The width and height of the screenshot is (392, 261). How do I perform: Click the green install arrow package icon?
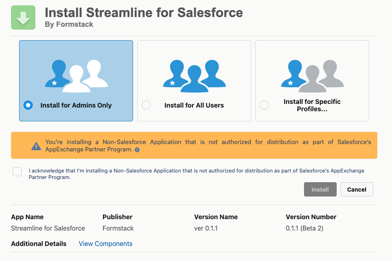(x=23, y=18)
